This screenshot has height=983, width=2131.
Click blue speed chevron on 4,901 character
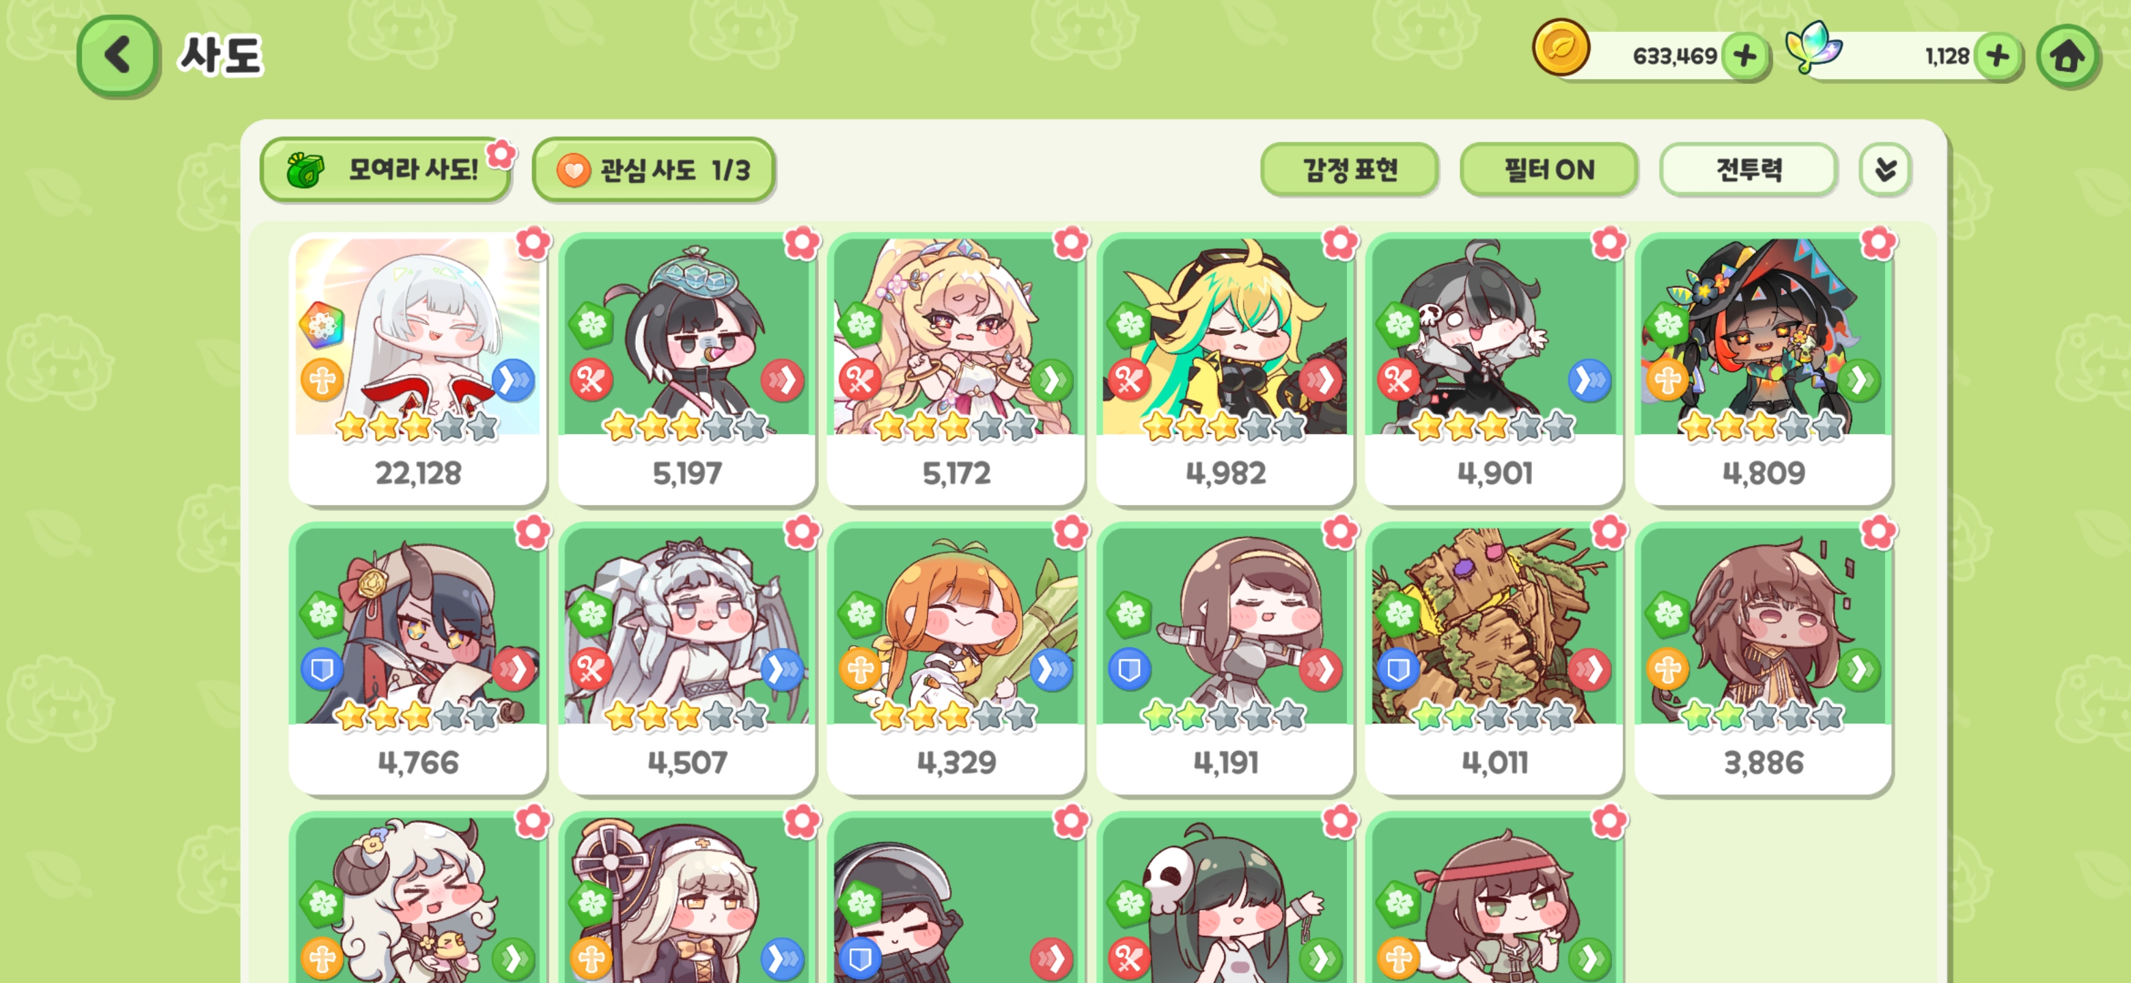click(1589, 380)
